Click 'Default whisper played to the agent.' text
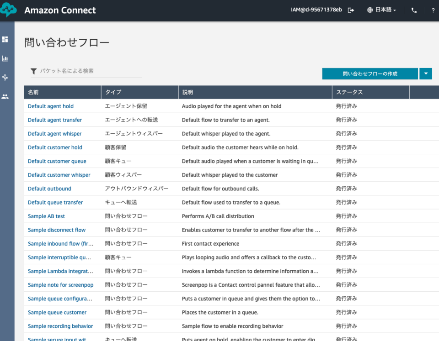The width and height of the screenshot is (439, 341). click(x=226, y=134)
